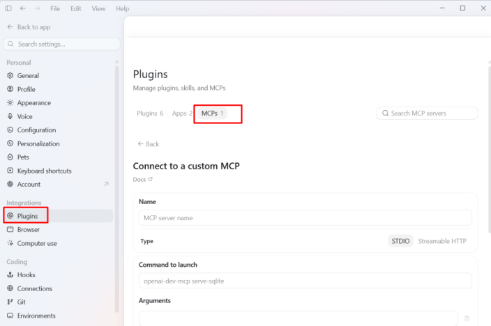This screenshot has height=326, width=491.
Task: Switch to the Apps 2 tab
Action: tap(182, 114)
